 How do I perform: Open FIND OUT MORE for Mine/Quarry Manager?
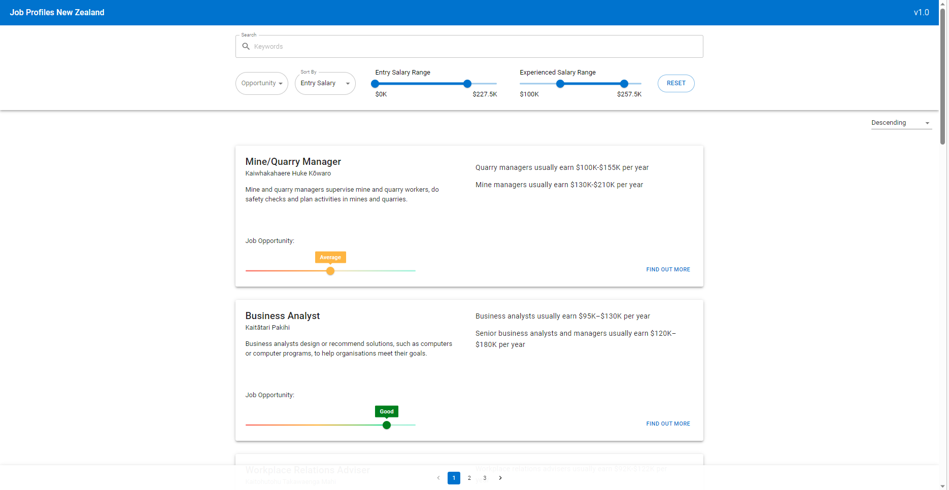668,269
